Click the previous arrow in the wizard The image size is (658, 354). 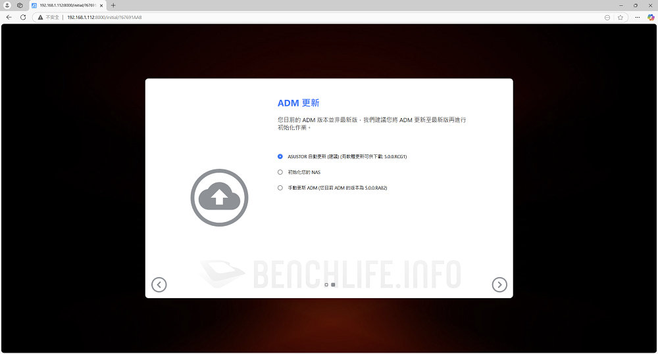159,284
